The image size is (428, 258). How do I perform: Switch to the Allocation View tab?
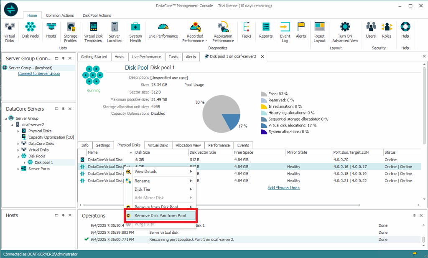coord(188,145)
